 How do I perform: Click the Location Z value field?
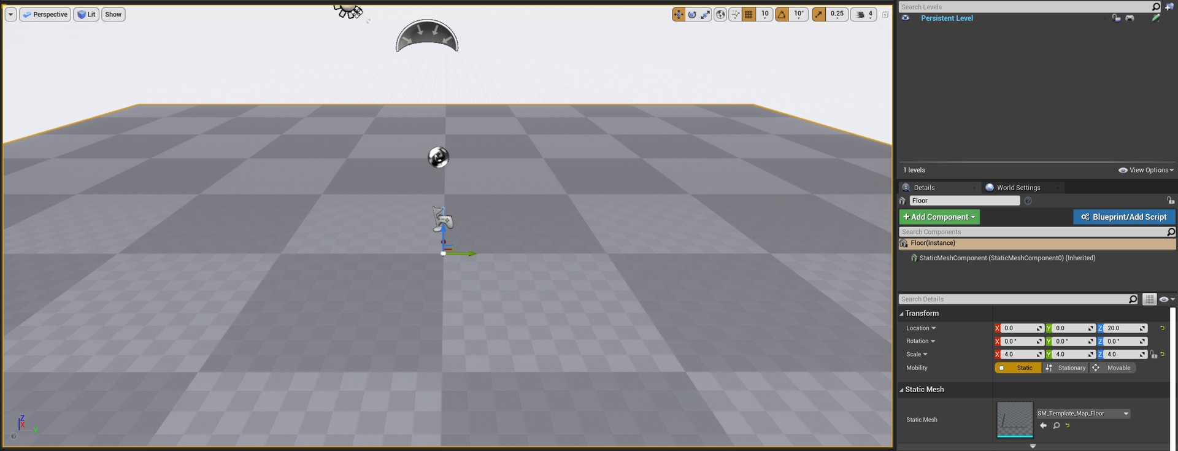(x=1126, y=328)
